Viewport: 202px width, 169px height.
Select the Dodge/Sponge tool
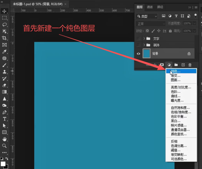click(4, 105)
